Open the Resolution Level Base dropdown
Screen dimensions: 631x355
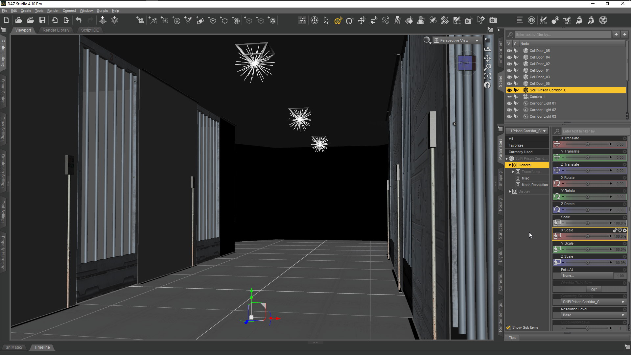pos(590,315)
